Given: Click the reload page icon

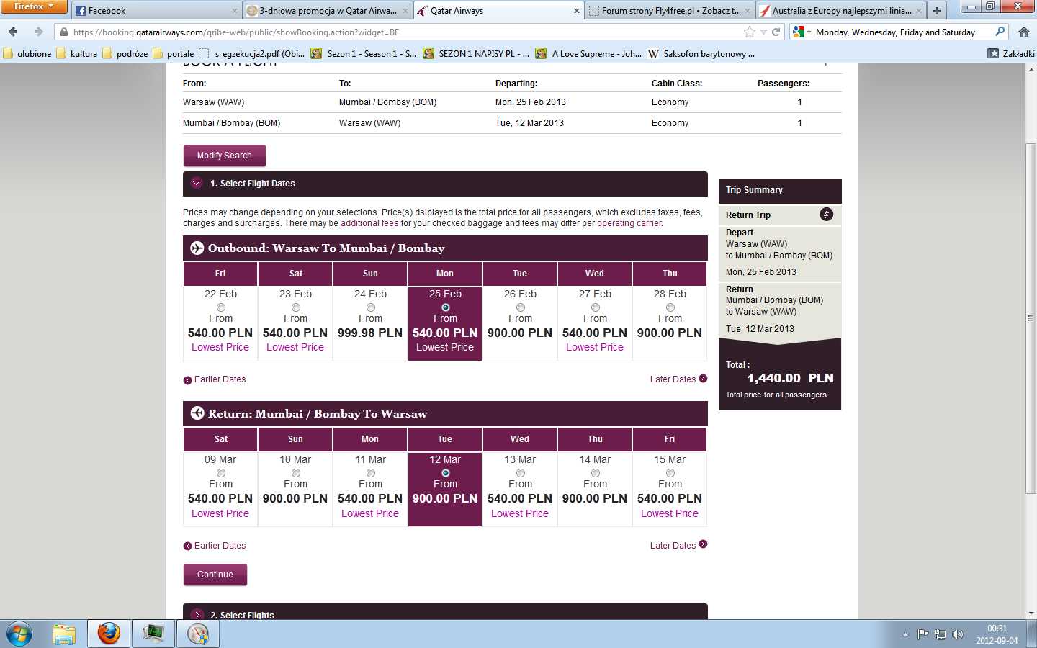Looking at the screenshot, I should click(x=776, y=32).
